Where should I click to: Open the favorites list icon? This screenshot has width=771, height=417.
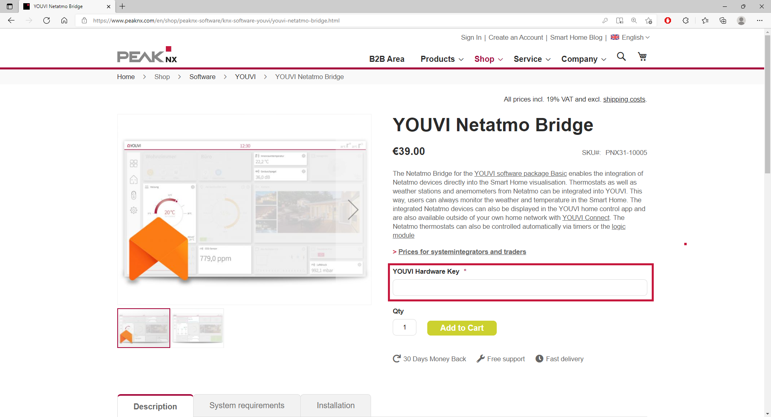[x=705, y=20]
